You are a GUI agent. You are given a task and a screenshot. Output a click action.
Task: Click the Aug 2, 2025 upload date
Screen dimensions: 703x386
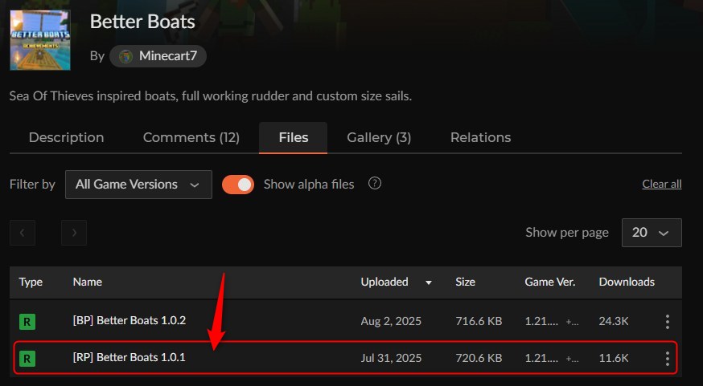(x=391, y=321)
